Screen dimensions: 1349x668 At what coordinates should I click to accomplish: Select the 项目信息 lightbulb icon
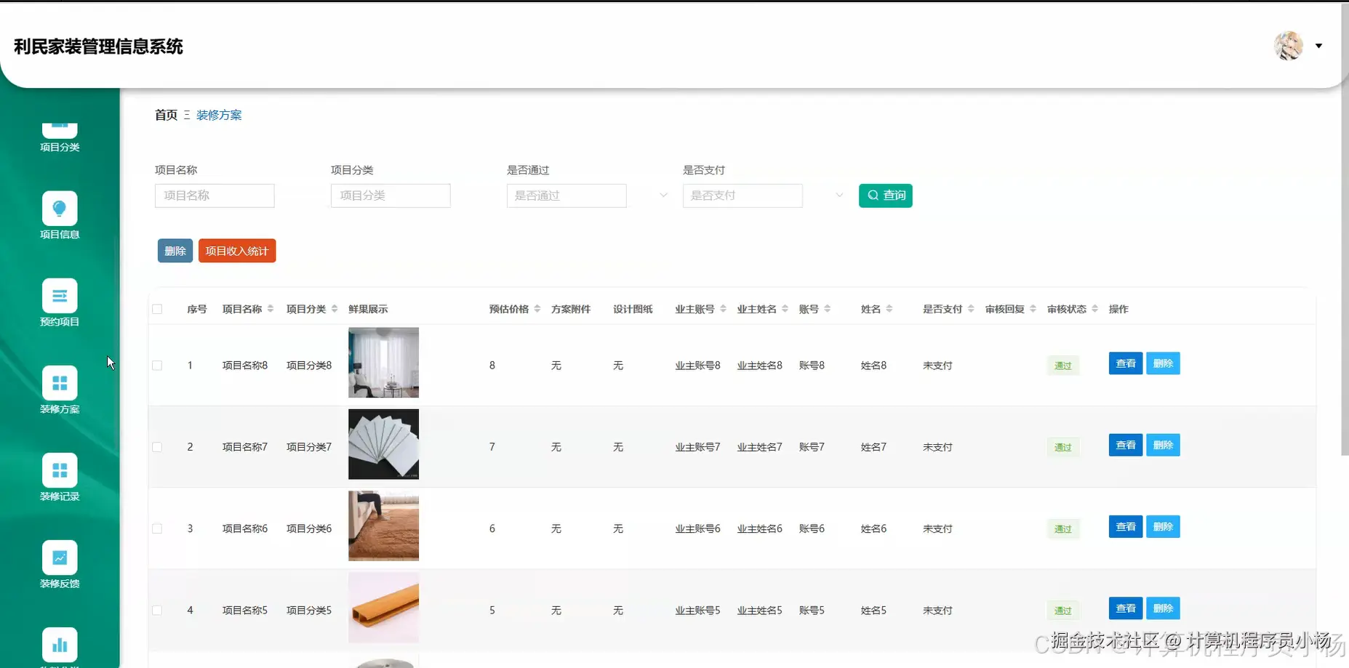tap(59, 209)
